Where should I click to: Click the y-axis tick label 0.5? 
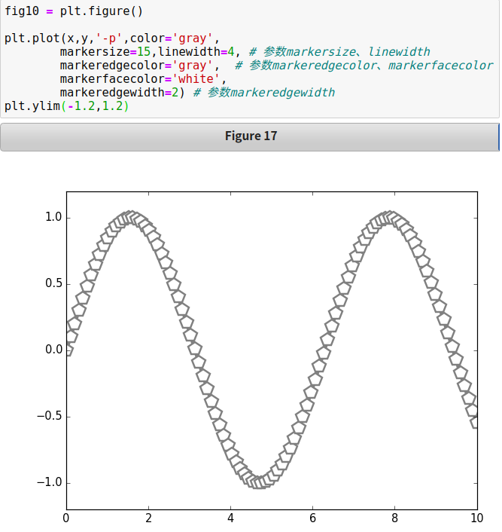[x=53, y=283]
